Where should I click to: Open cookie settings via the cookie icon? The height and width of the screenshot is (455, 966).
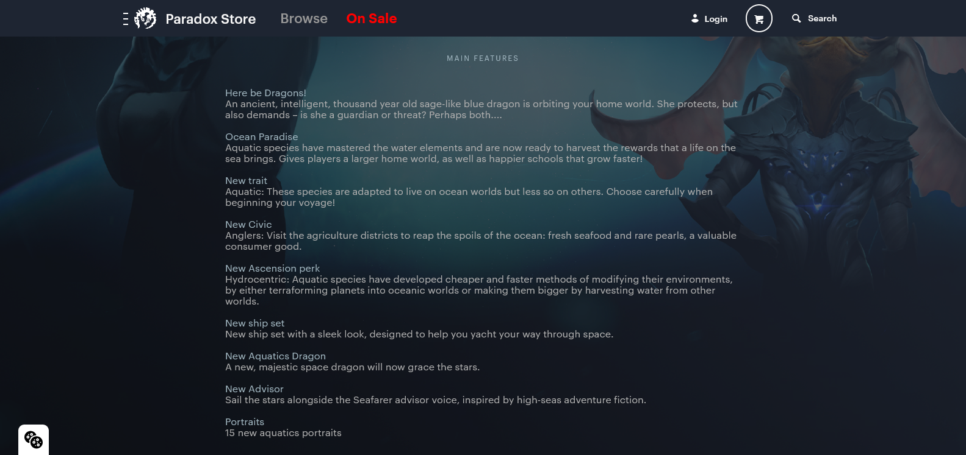pos(34,439)
